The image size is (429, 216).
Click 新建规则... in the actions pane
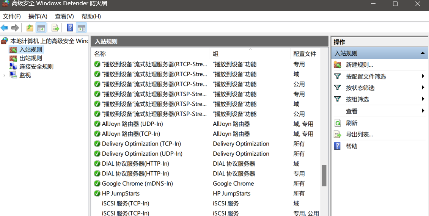[360, 65]
